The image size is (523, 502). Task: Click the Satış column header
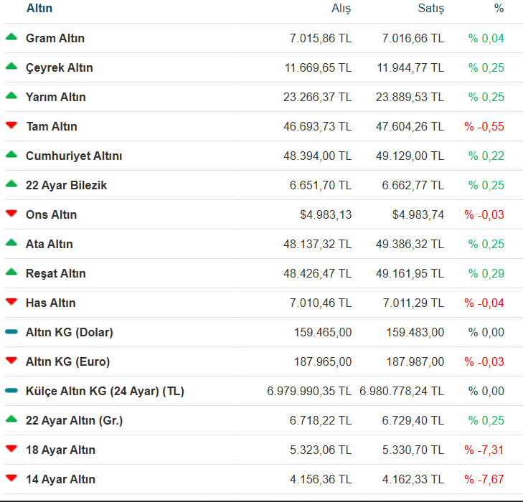[x=430, y=9]
